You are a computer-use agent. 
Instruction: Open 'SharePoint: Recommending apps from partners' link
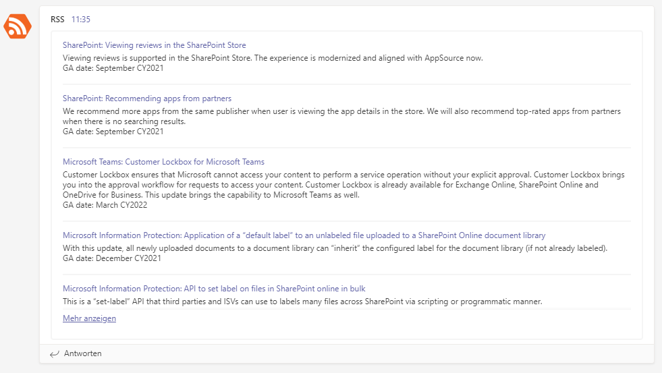147,98
